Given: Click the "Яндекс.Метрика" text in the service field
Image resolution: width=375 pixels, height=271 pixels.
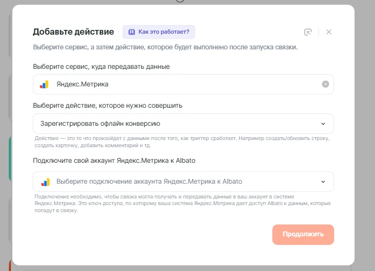Looking at the screenshot, I should pos(82,84).
